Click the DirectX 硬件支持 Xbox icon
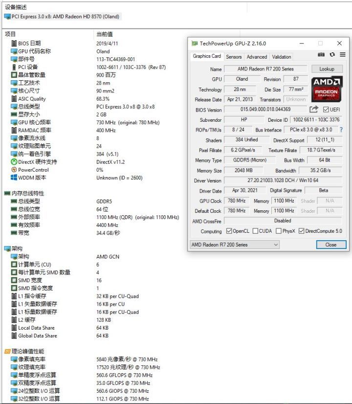The image size is (352, 404). (14, 162)
